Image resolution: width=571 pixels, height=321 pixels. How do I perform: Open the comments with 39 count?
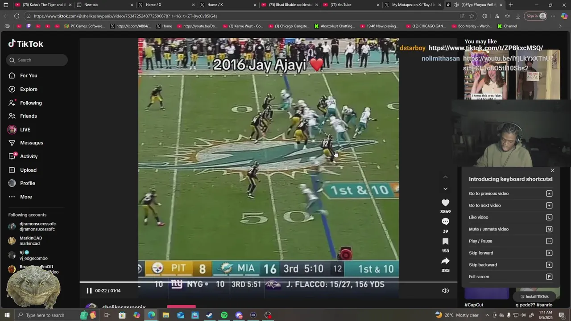click(x=445, y=222)
